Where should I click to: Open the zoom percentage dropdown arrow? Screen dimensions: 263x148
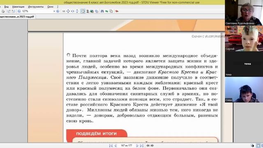tap(54, 11)
